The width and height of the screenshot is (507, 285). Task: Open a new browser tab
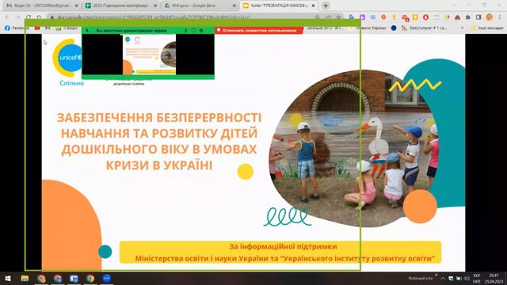click(326, 6)
